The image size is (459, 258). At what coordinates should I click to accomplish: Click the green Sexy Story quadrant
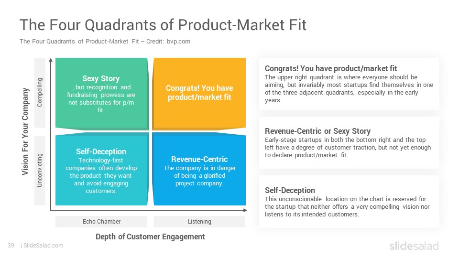(x=102, y=94)
